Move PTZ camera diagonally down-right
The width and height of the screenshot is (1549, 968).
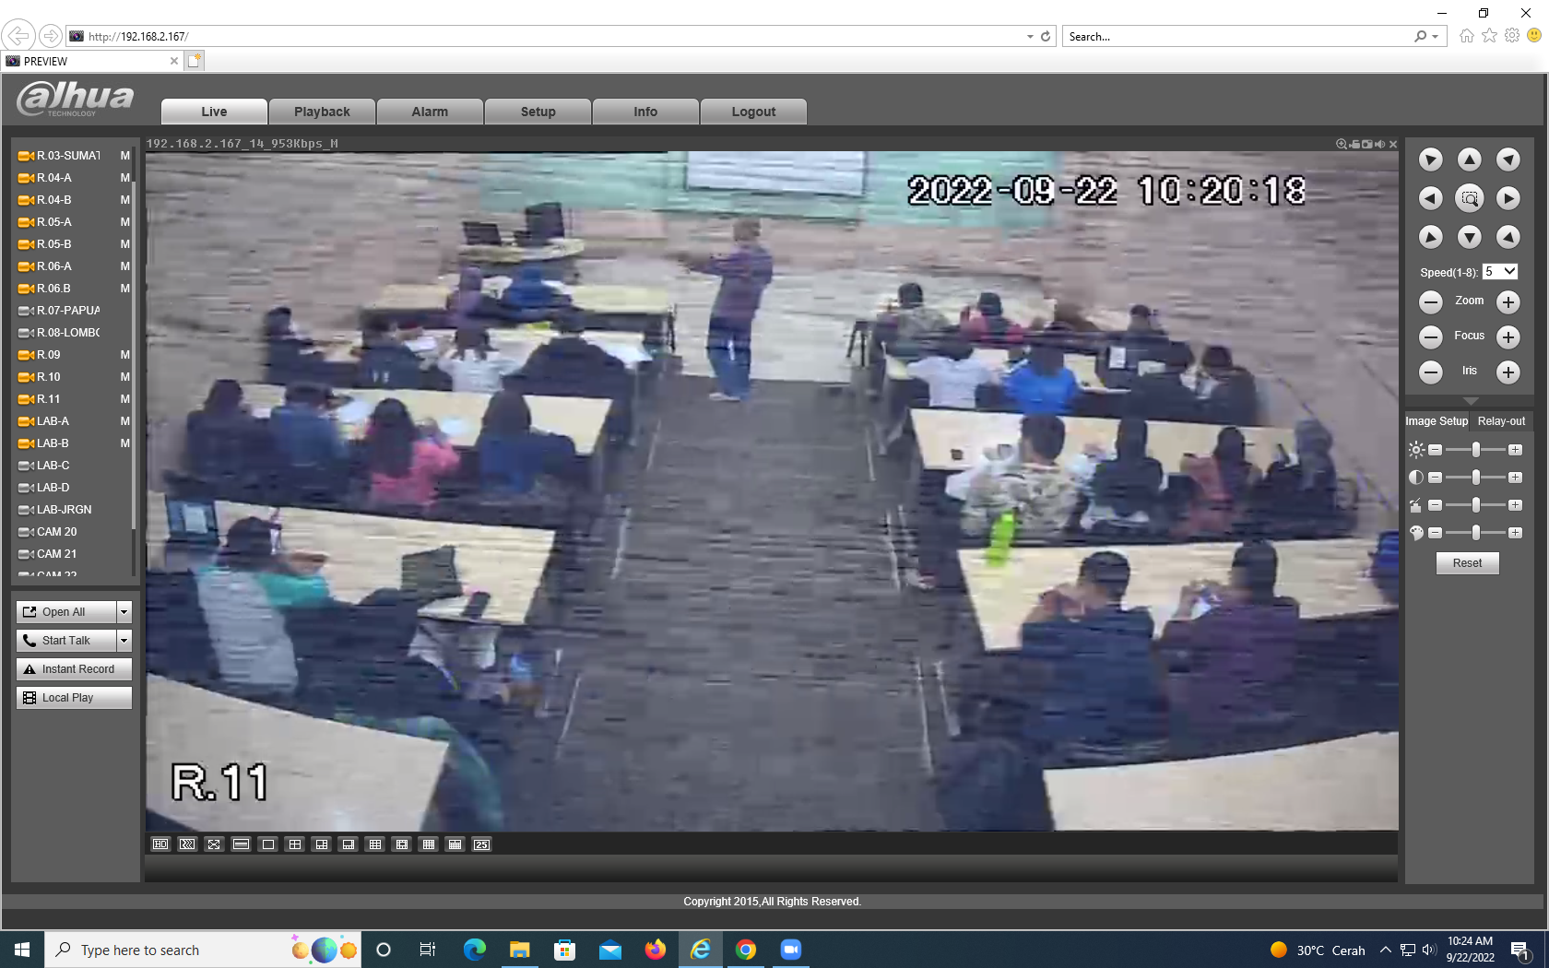point(1508,237)
